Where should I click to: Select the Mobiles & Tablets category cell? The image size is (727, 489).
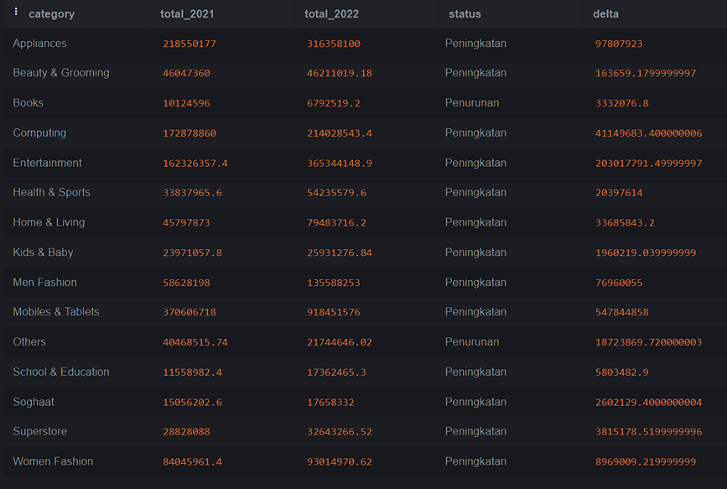[x=55, y=311]
